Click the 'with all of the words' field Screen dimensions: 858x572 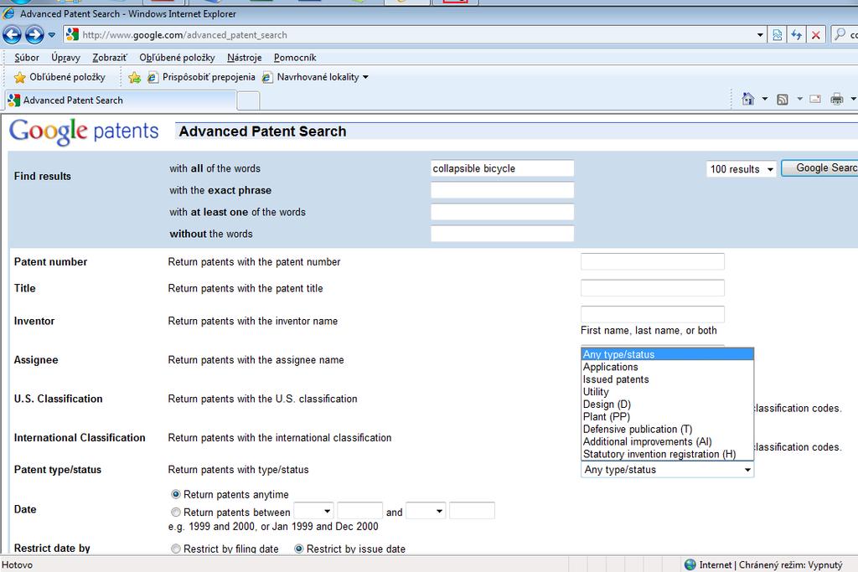click(x=503, y=168)
